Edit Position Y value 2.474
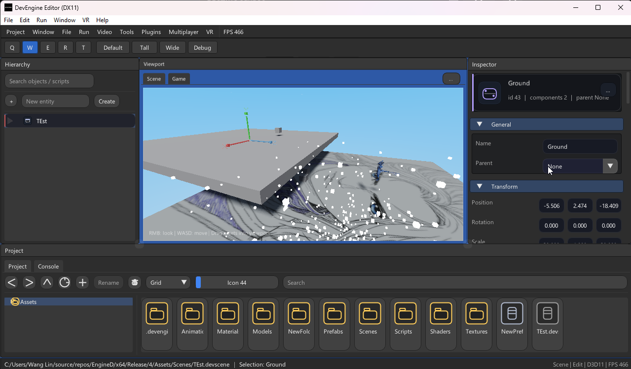The height and width of the screenshot is (369, 631). point(580,205)
